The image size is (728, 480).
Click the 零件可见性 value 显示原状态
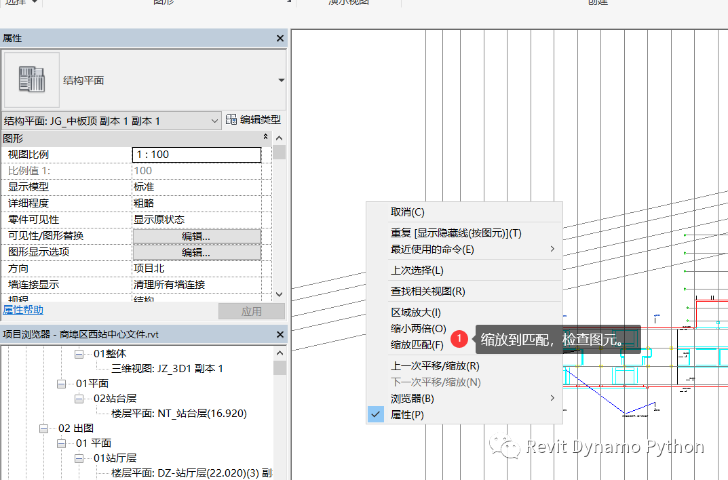(x=197, y=220)
